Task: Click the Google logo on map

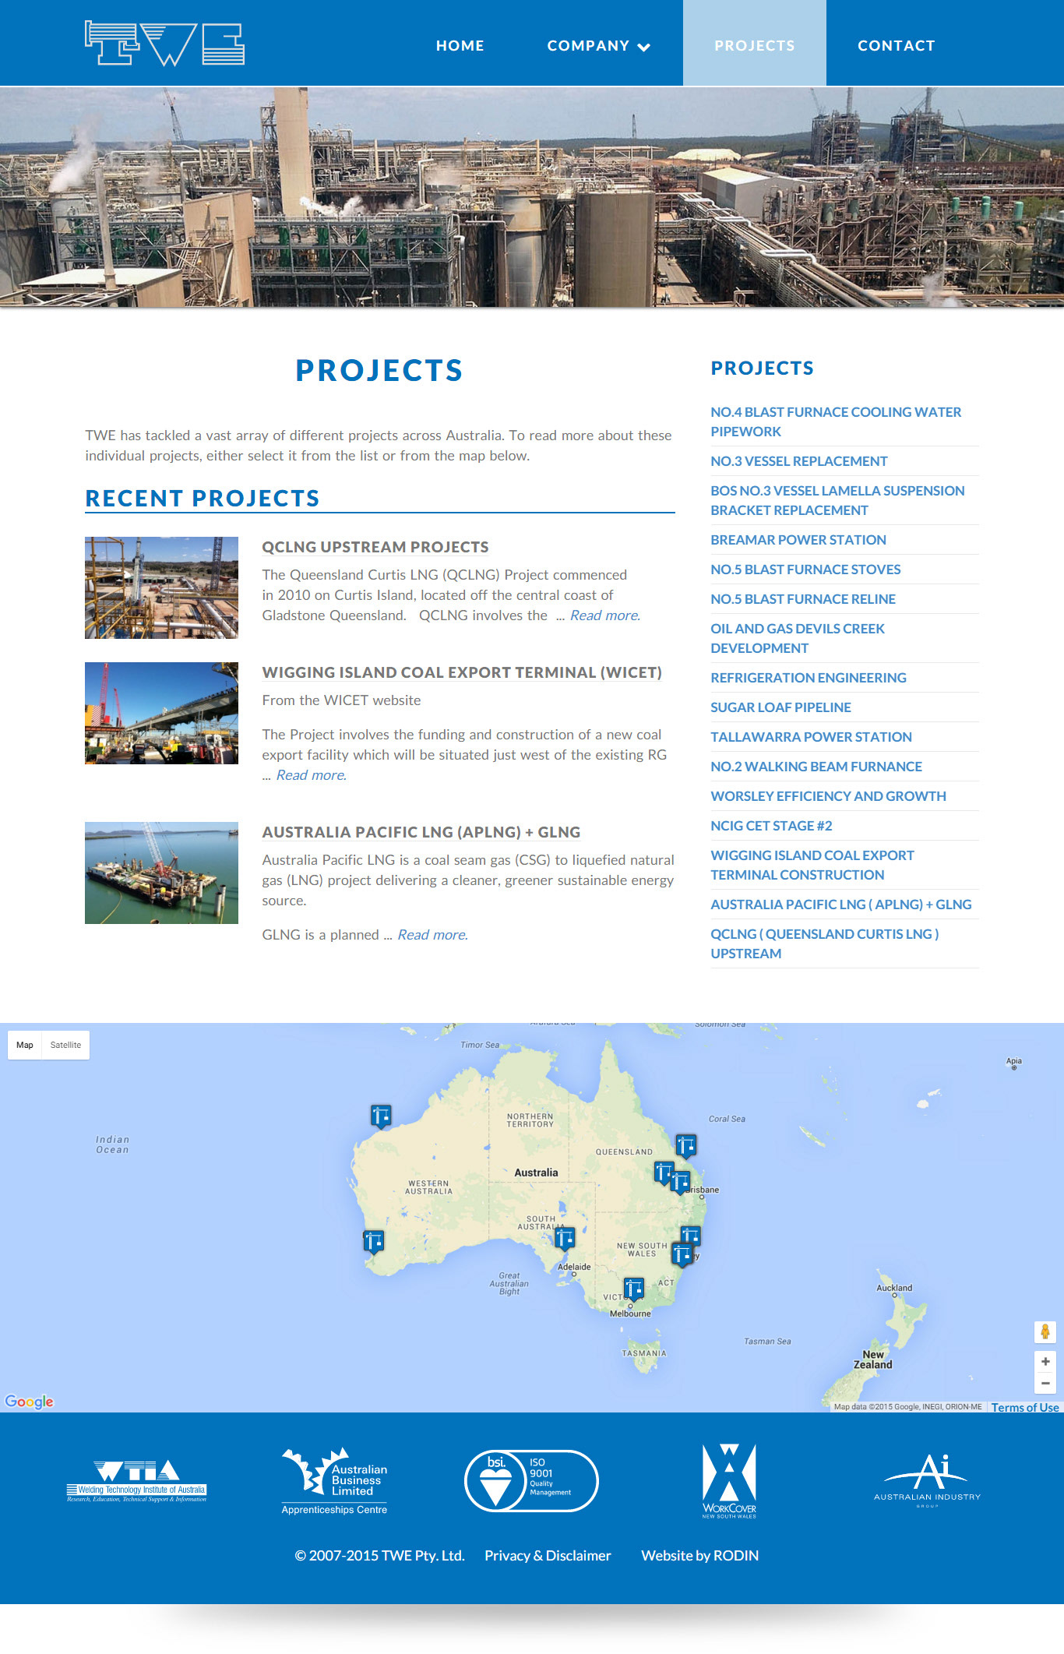Action: [x=29, y=1402]
